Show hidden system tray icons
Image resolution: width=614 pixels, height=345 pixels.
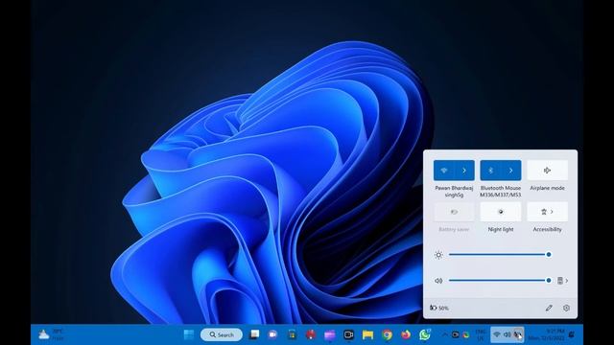tap(444, 334)
